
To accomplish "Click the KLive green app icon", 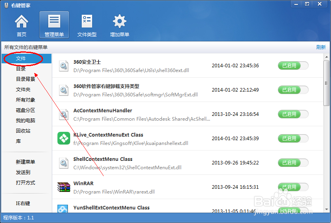I will (63, 138).
